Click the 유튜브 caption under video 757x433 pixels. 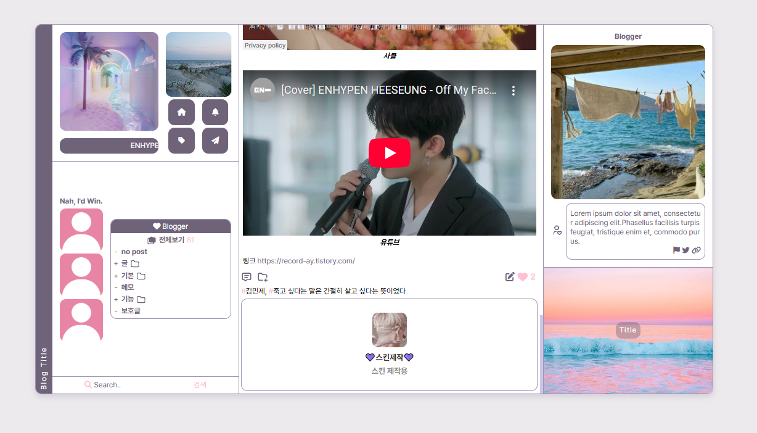390,242
